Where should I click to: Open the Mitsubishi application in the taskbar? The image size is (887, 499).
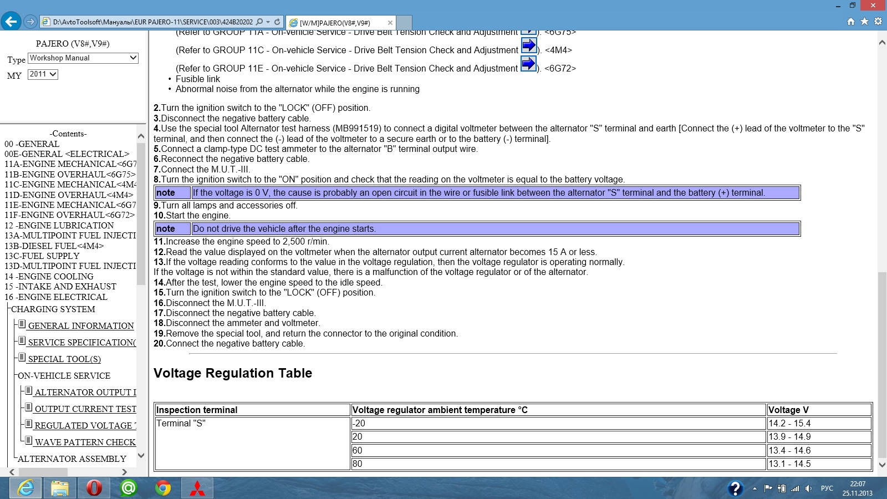coord(197,488)
